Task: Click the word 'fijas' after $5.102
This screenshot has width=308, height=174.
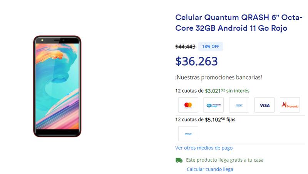Action: coord(230,119)
